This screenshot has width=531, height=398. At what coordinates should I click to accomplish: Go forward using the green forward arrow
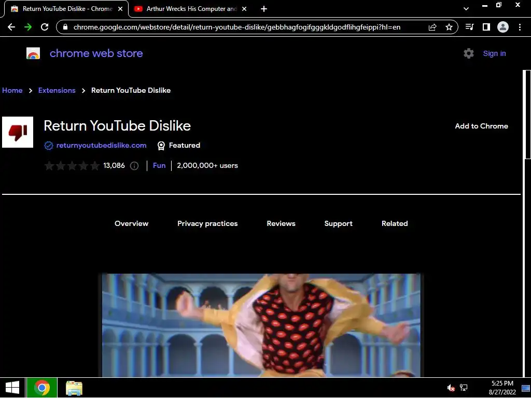[x=28, y=27]
